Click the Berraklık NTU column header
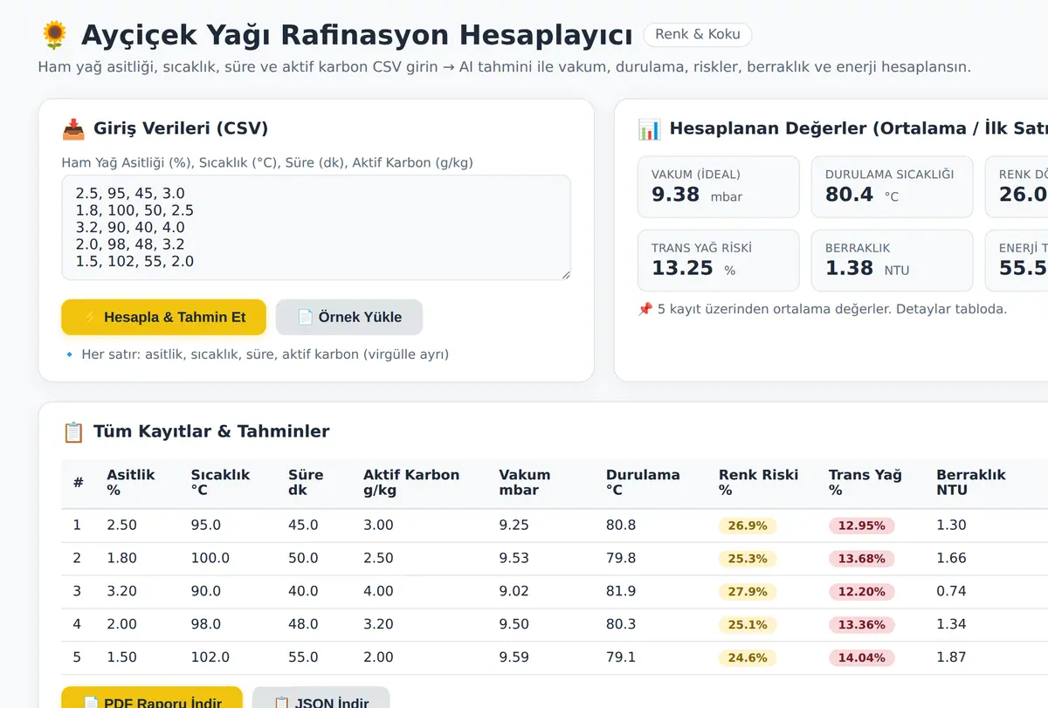Image resolution: width=1048 pixels, height=708 pixels. coord(971,483)
